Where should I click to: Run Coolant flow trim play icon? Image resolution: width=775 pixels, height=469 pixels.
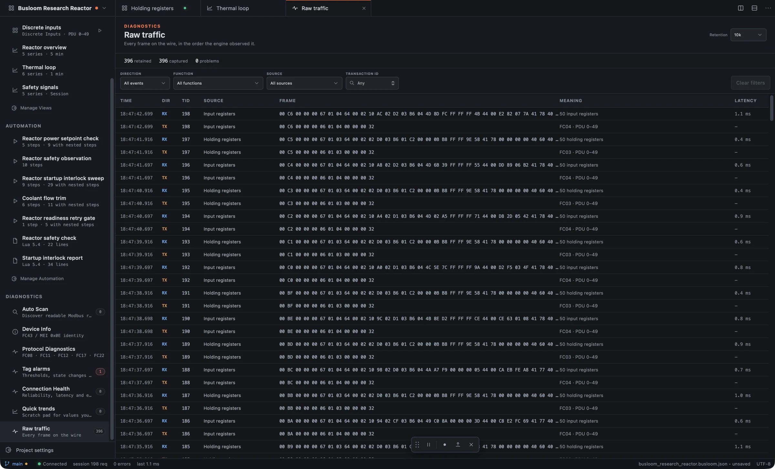tap(15, 201)
